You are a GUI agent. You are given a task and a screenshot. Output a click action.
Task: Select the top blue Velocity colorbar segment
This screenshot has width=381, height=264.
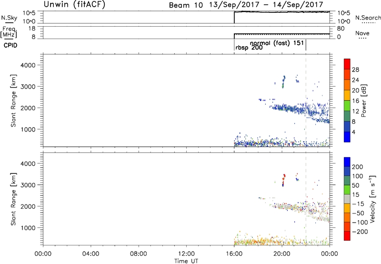pos(347,162)
